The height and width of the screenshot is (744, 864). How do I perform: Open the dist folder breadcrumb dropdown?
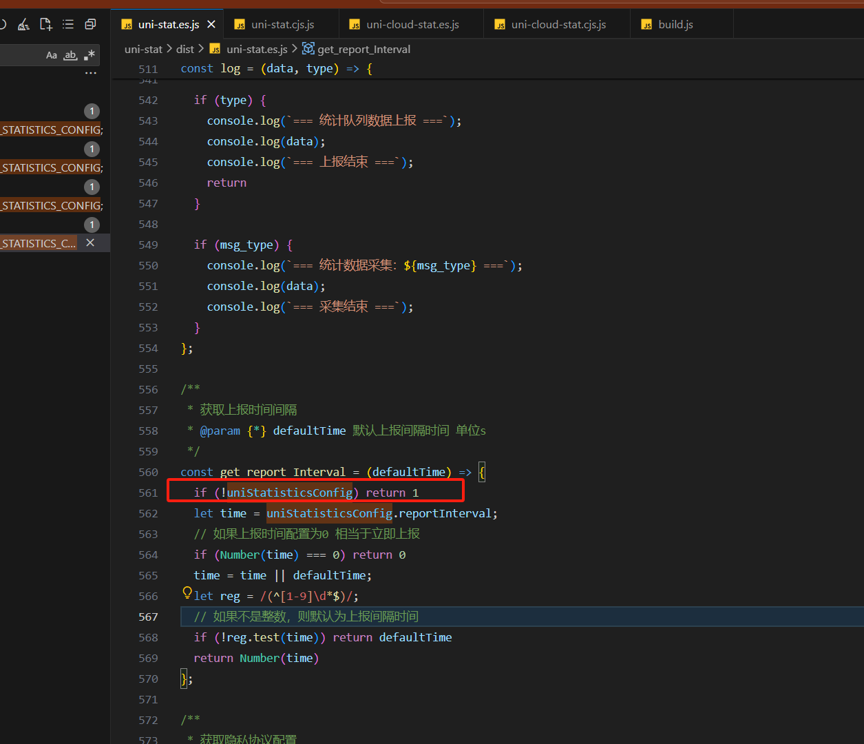pyautogui.click(x=185, y=49)
